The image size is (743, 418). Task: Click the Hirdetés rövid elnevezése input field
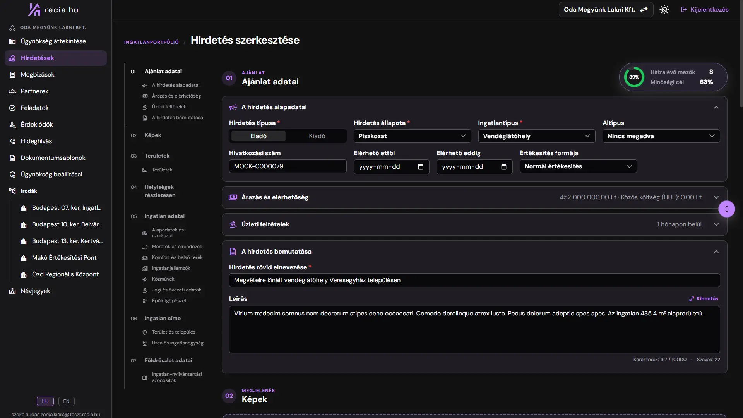(x=474, y=280)
